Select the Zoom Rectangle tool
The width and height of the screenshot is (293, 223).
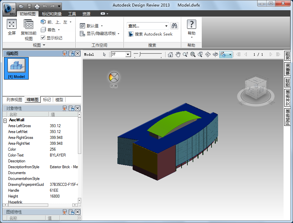point(200,54)
